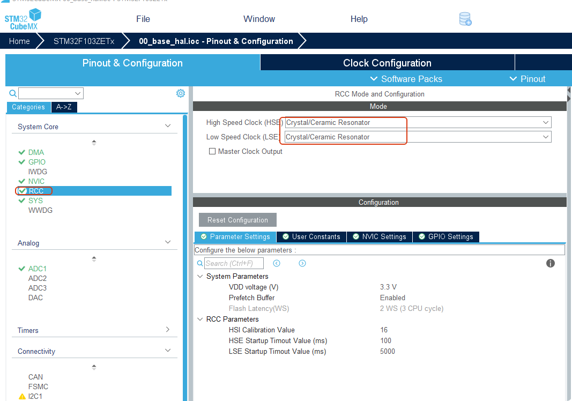Expand the Timers category
The width and height of the screenshot is (572, 401).
pyautogui.click(x=168, y=330)
